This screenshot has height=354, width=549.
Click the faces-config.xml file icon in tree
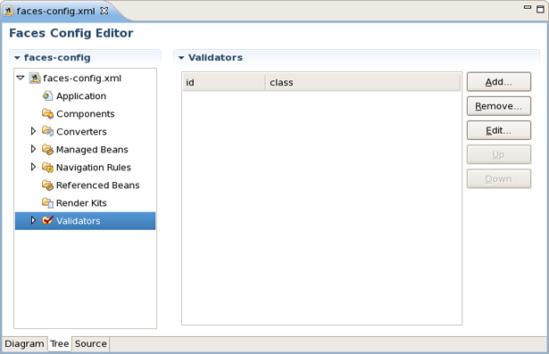(x=35, y=78)
